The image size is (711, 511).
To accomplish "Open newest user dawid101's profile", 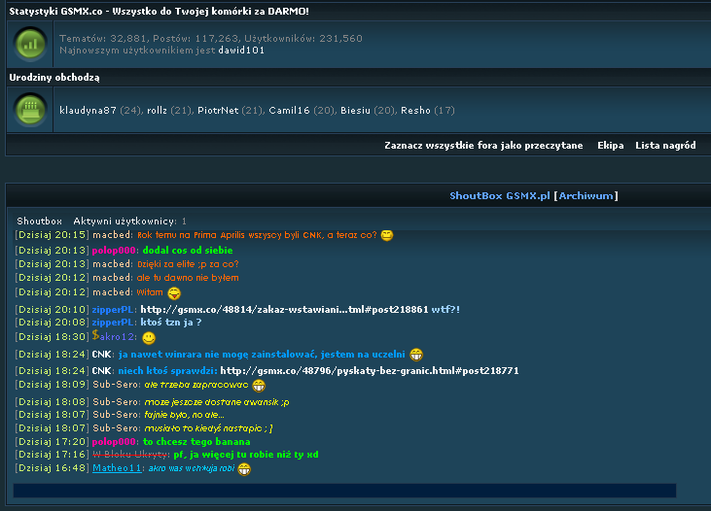I will (x=241, y=50).
